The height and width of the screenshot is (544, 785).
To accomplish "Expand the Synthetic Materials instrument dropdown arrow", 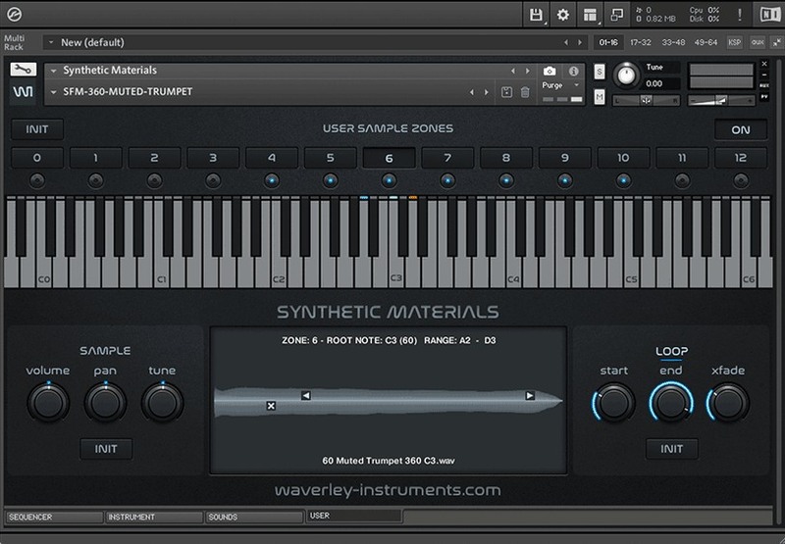I will coord(53,71).
